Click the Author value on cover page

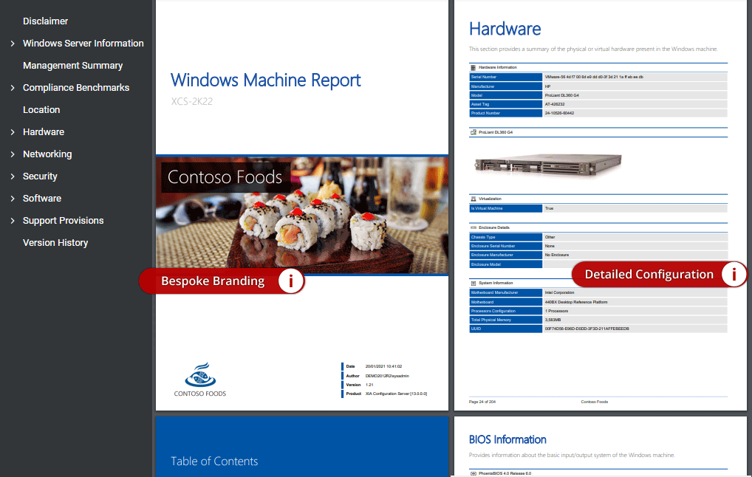(387, 376)
